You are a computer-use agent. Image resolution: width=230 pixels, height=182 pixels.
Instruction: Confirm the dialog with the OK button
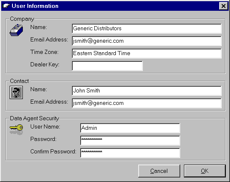point(205,171)
